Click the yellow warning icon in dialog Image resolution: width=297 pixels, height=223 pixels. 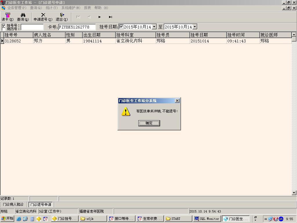(x=126, y=111)
